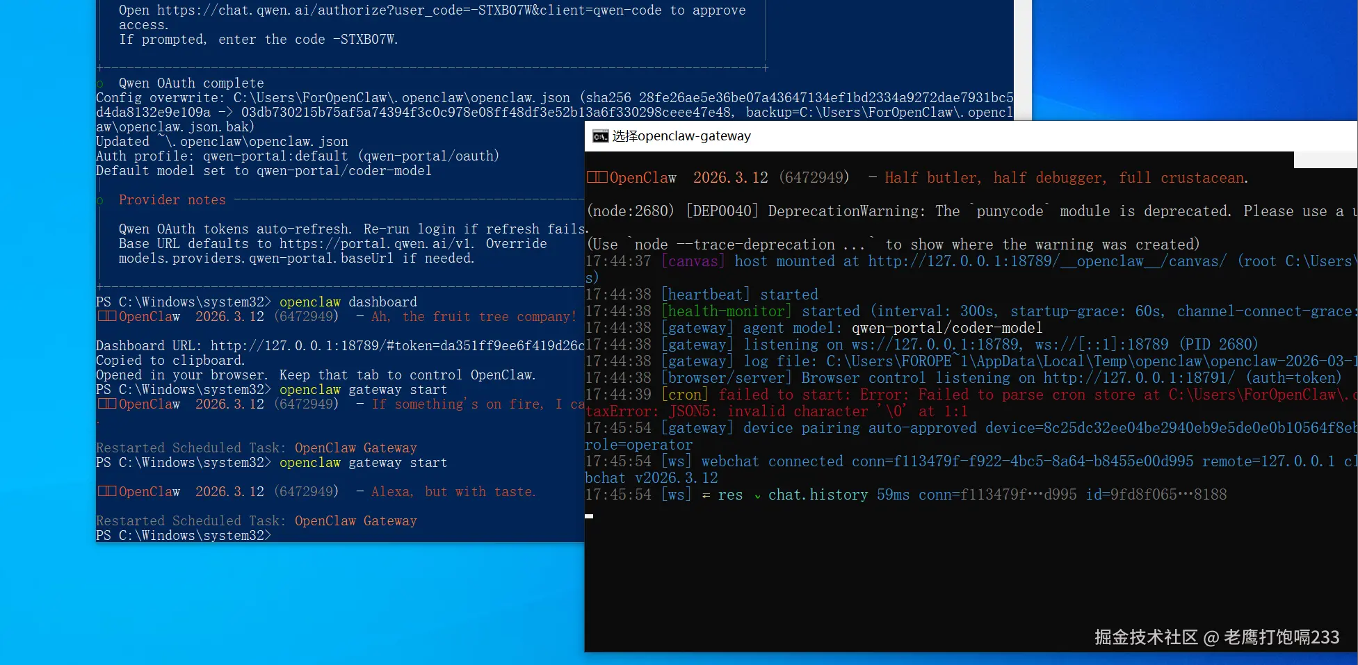Select the 'webchat connected' log line
1358x665 pixels.
[x=971, y=461]
